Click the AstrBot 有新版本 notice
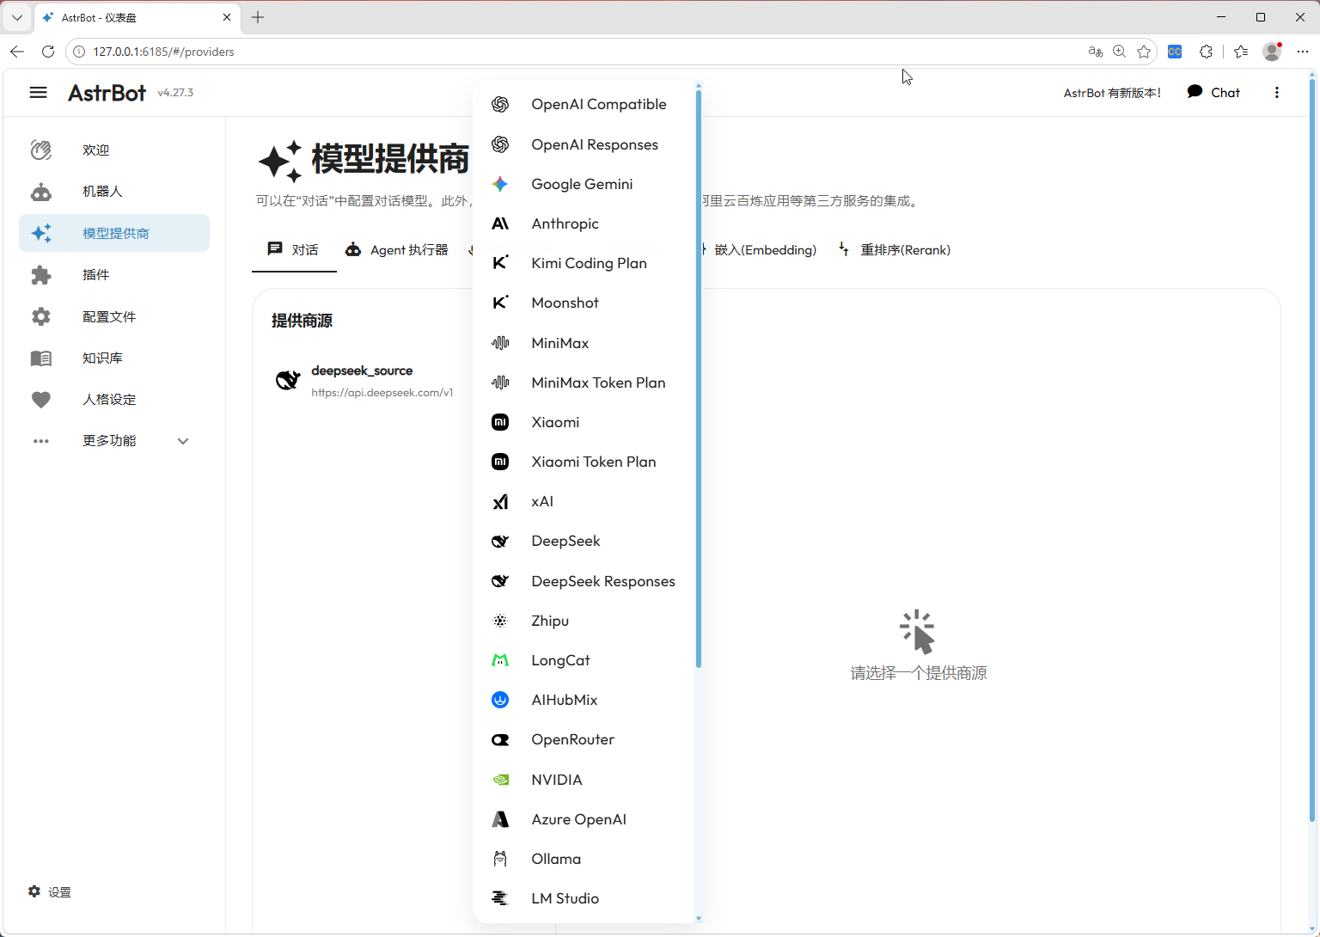 (x=1112, y=93)
